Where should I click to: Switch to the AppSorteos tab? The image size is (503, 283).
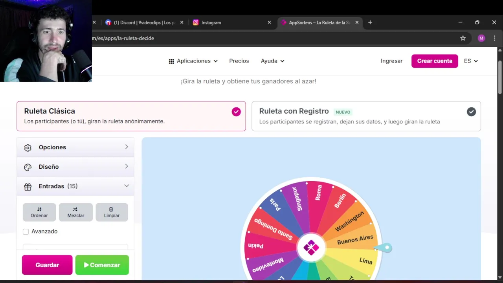pyautogui.click(x=319, y=22)
